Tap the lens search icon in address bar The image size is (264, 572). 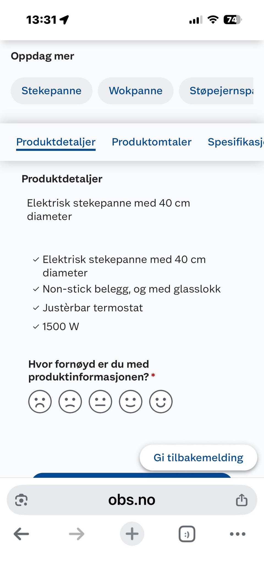coord(21,500)
